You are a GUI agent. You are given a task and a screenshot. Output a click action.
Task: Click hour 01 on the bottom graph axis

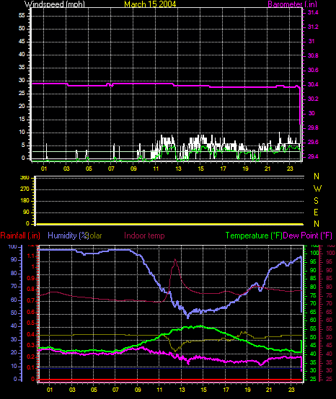pyautogui.click(x=50, y=390)
